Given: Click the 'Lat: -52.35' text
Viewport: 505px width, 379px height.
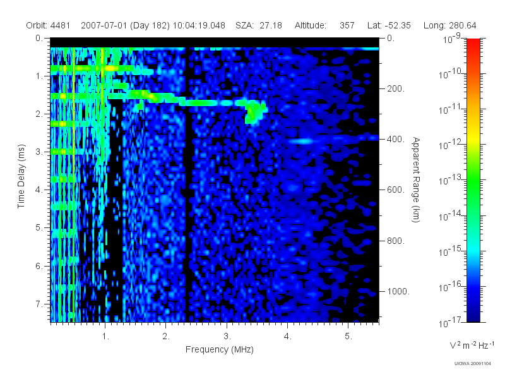Looking at the screenshot, I should (389, 25).
